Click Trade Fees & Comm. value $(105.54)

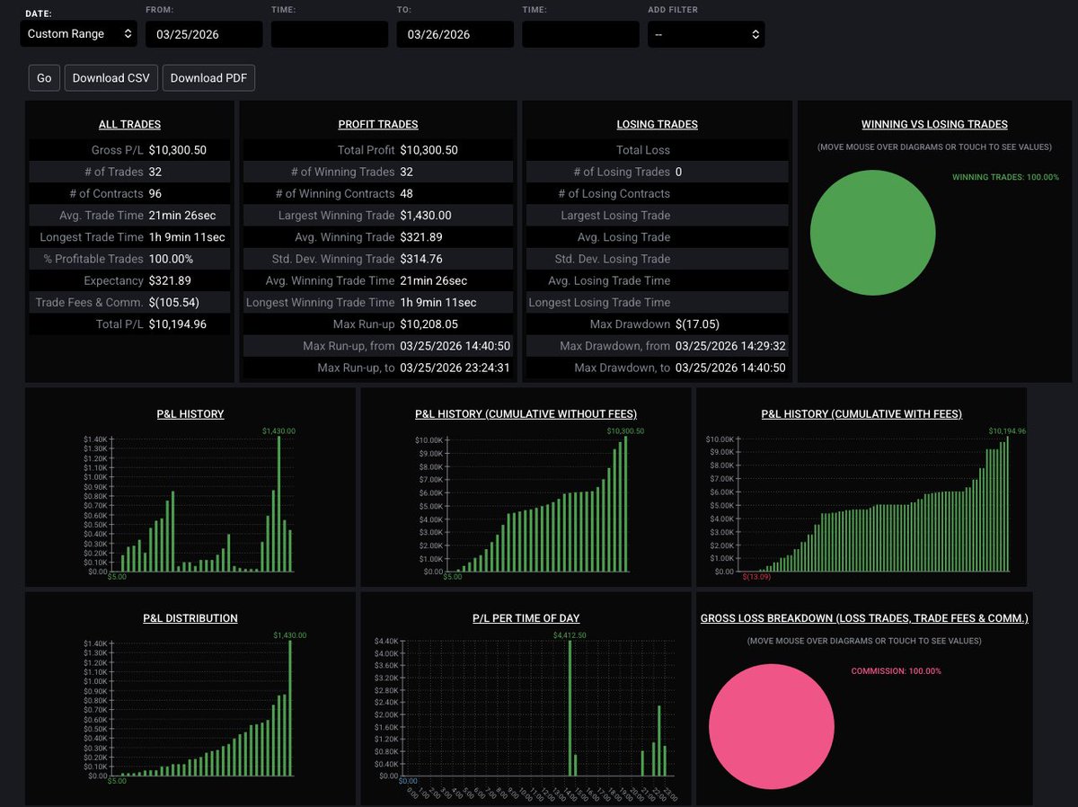coord(175,303)
